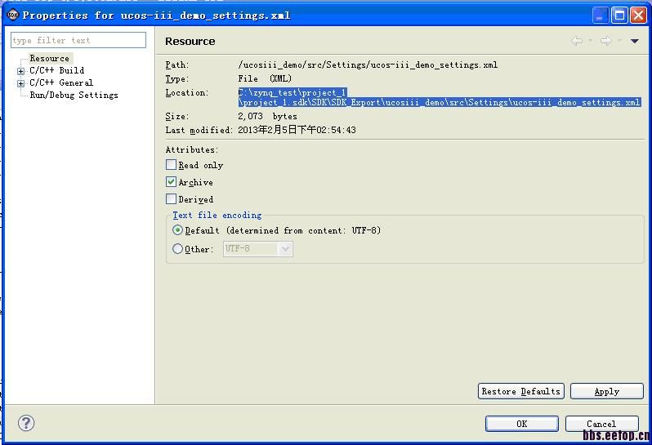Click the help question mark icon
652x445 pixels.
(x=26, y=423)
